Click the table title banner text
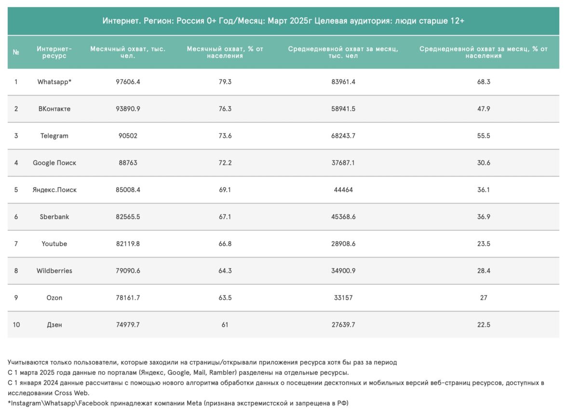This screenshot has height=412, width=567. 283,21
